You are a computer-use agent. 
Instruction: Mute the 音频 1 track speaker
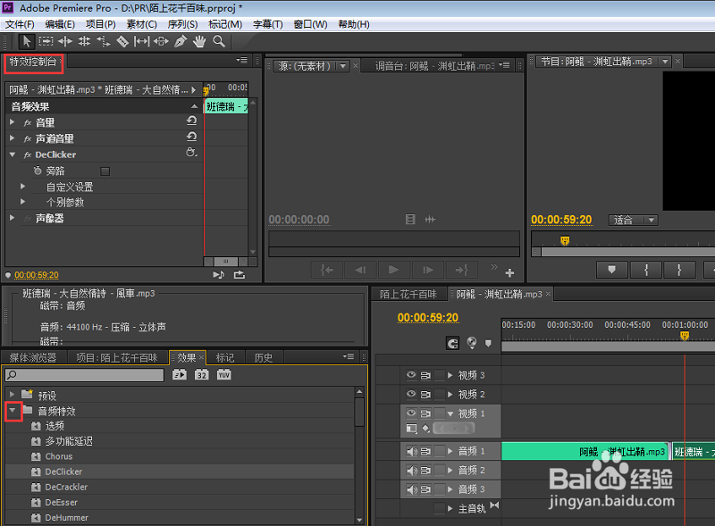(x=412, y=451)
